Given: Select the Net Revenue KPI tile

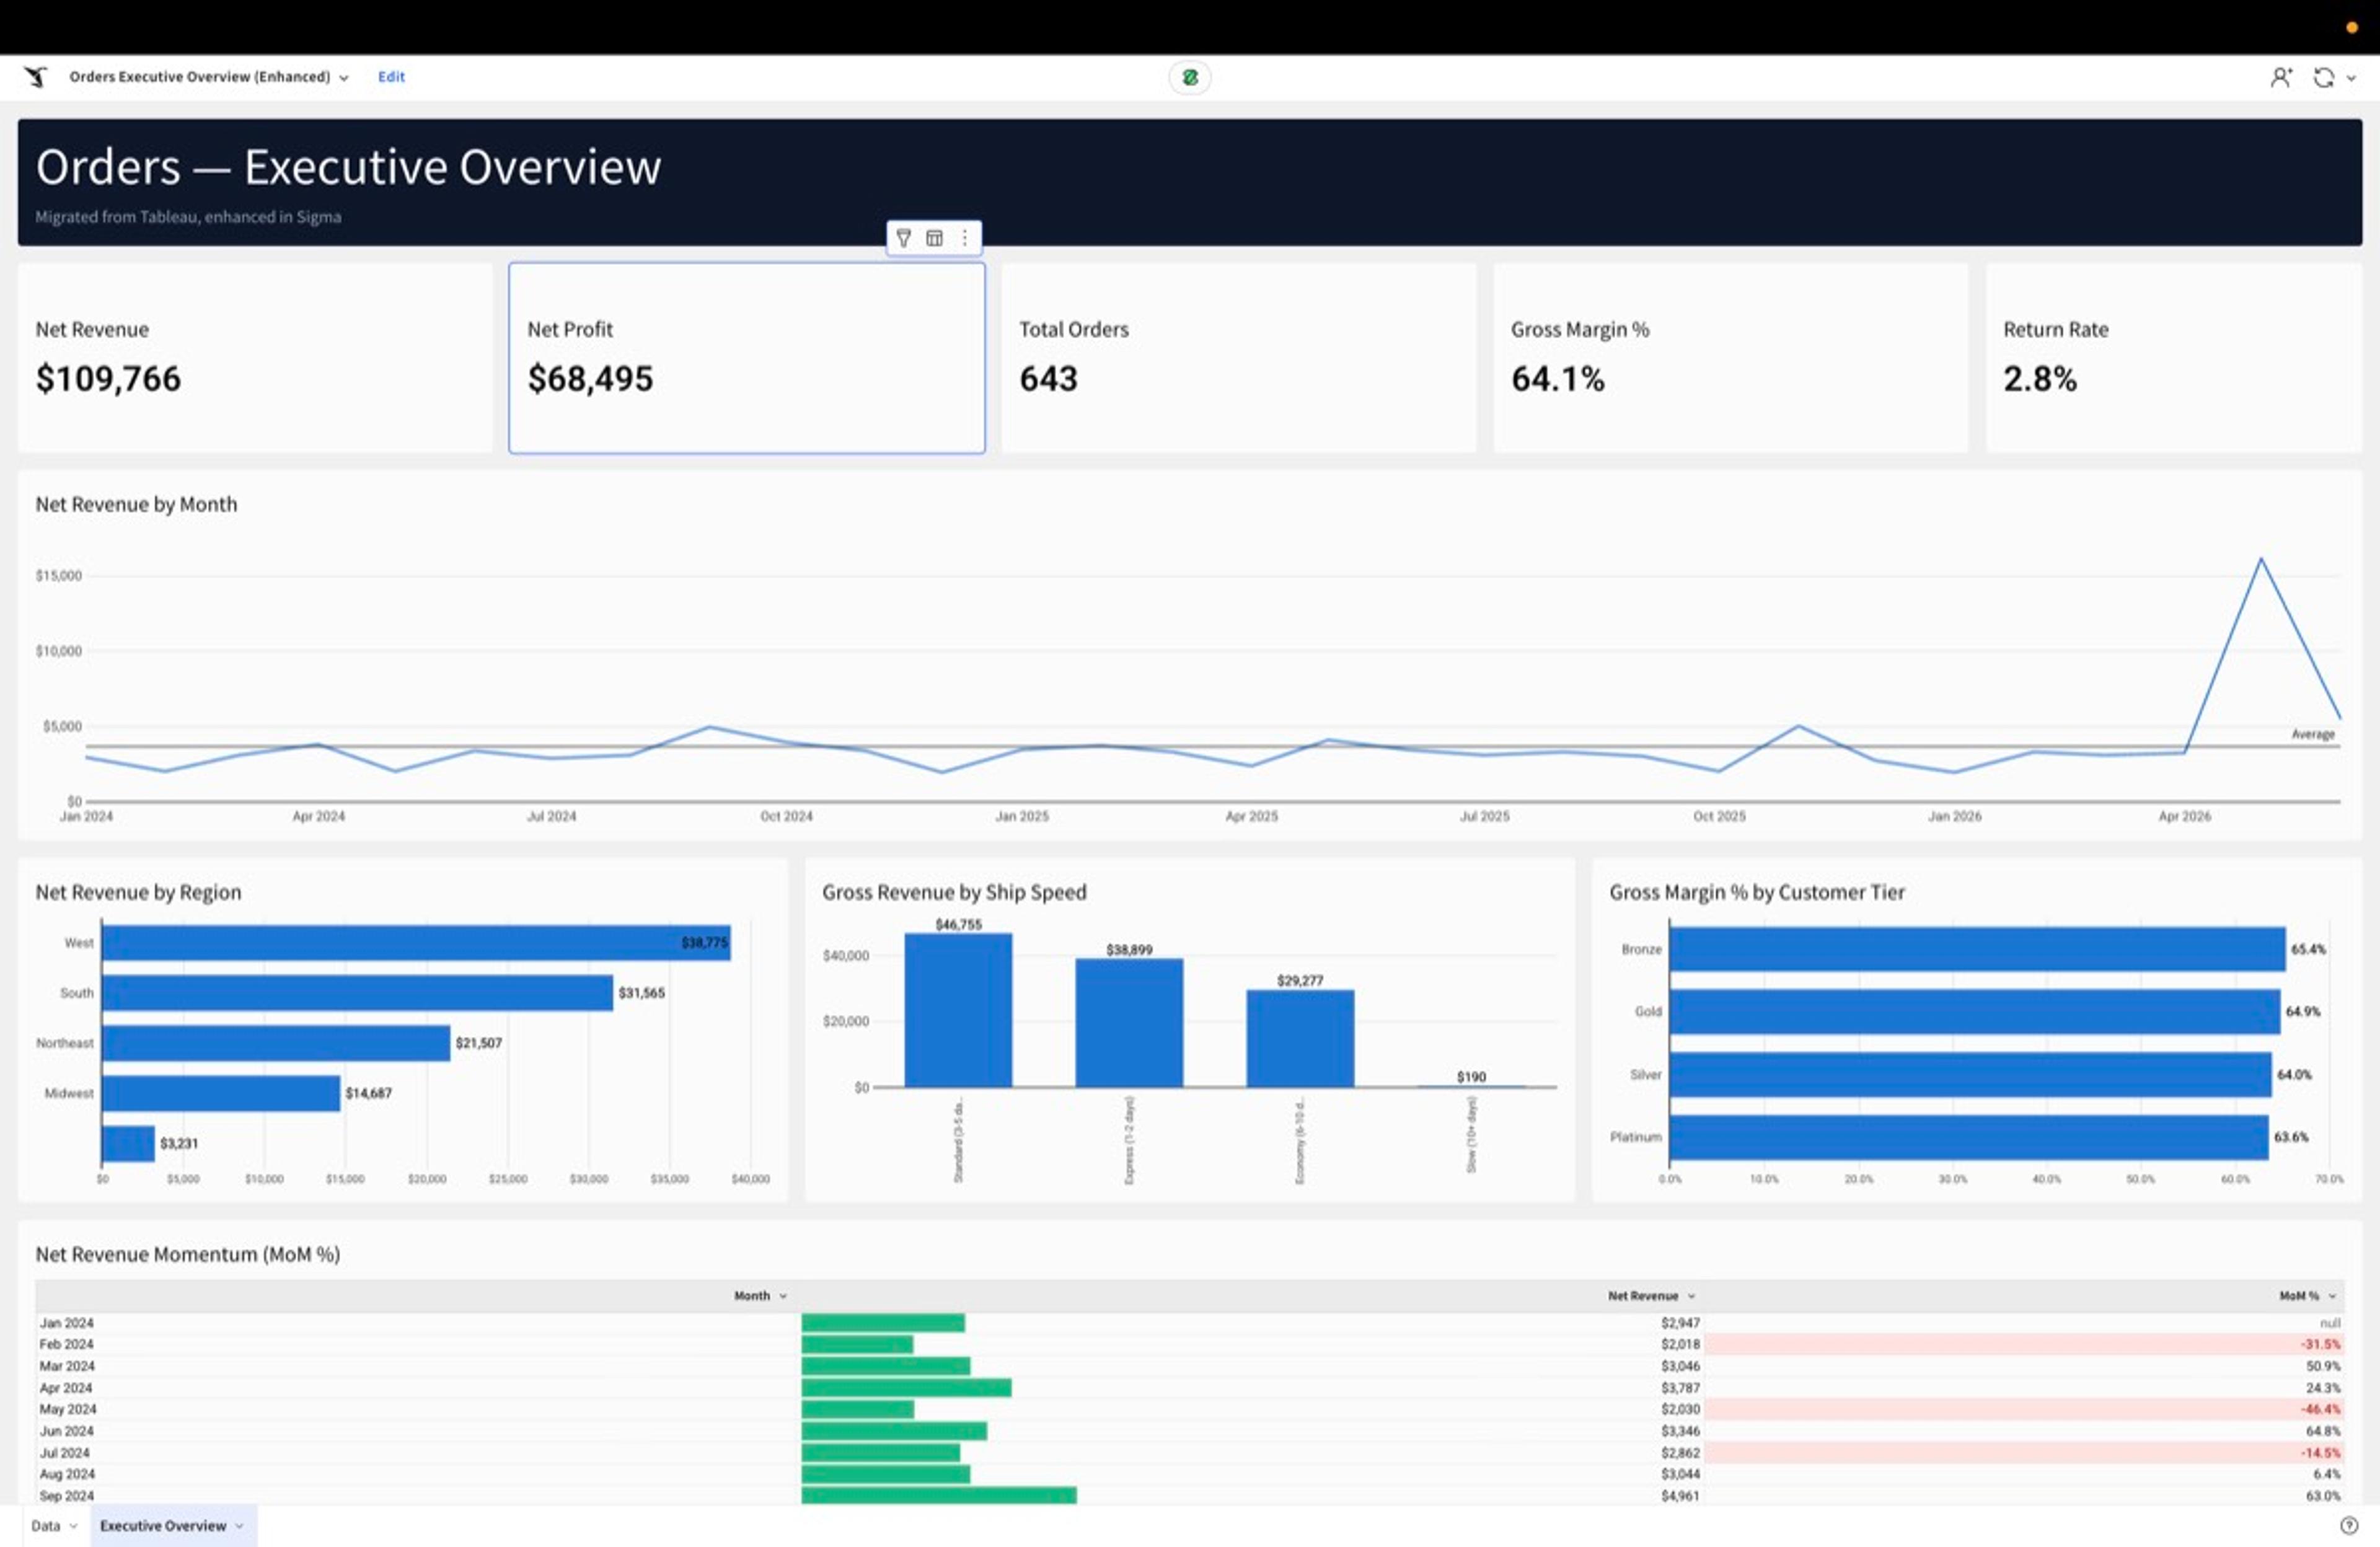Looking at the screenshot, I should tap(255, 358).
